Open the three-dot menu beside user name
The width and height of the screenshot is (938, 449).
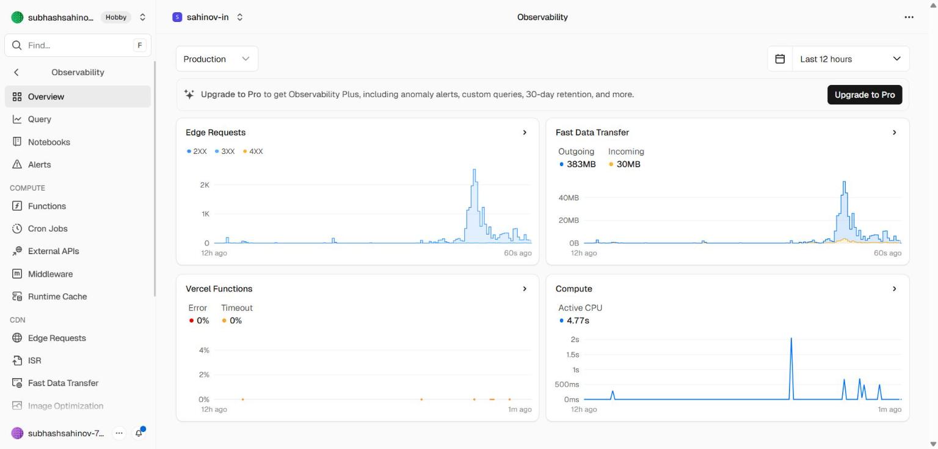pyautogui.click(x=119, y=433)
